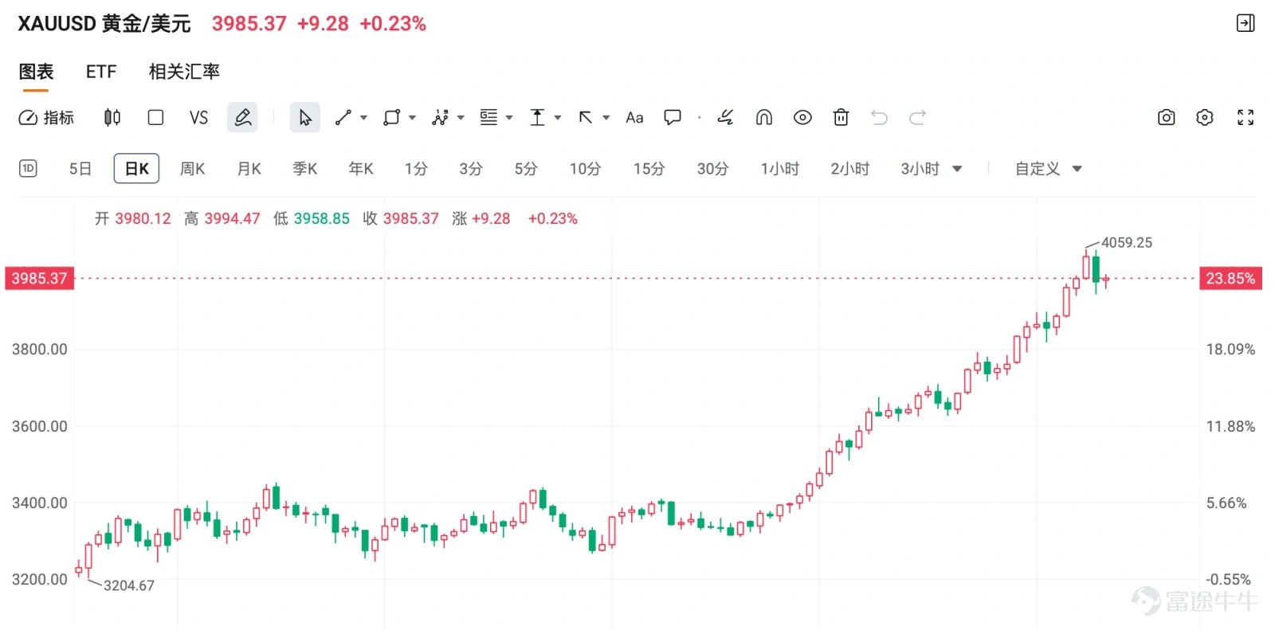This screenshot has height=630, width=1275.
Task: Open the 指标 indicators panel
Action: point(46,118)
